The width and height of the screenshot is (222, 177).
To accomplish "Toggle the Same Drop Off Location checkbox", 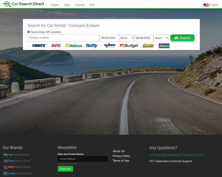I will [29, 32].
